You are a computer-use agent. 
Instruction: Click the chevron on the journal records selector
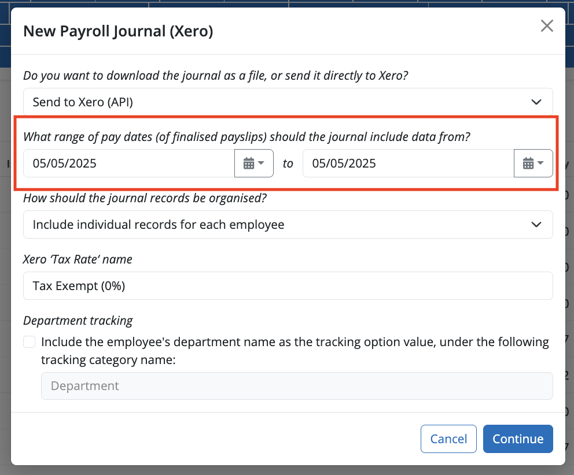[536, 224]
